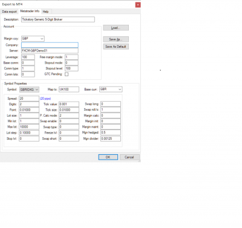
Task: Click the Map to field
Action: [x=69, y=90]
